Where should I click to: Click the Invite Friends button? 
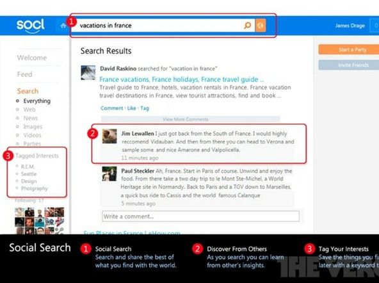pyautogui.click(x=349, y=65)
